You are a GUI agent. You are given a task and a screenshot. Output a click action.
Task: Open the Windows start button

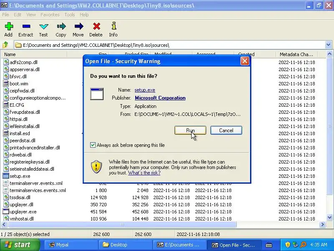(x=20, y=245)
